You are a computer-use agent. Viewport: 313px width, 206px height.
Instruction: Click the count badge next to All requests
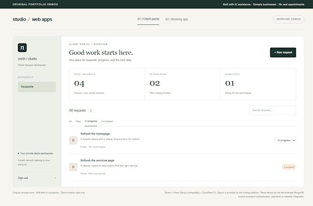[x=91, y=111]
